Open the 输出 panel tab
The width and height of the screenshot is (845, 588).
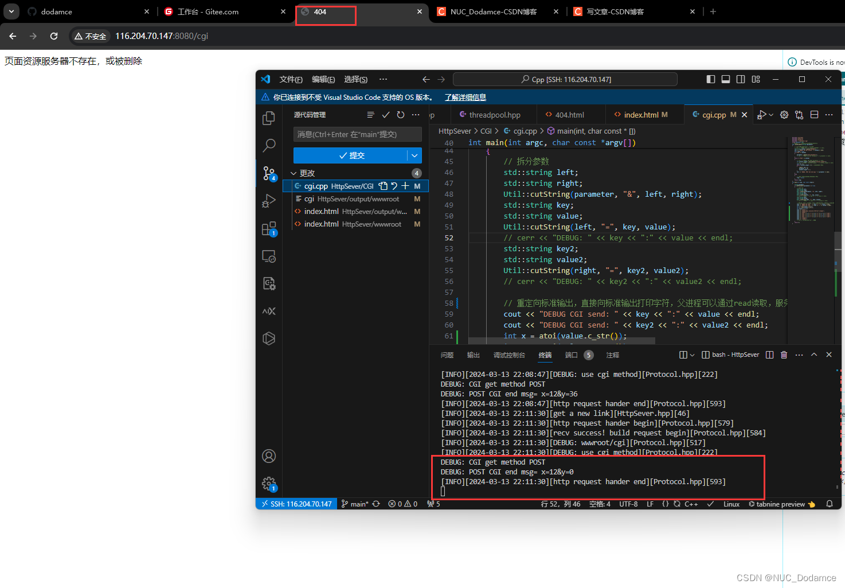tap(474, 355)
